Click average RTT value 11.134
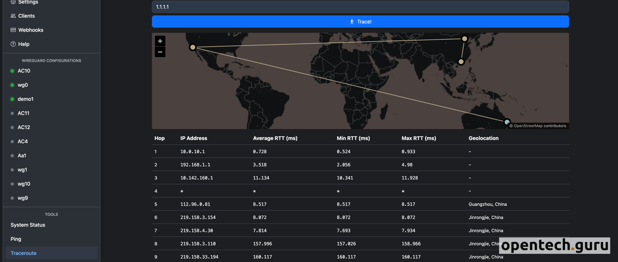 pos(261,178)
